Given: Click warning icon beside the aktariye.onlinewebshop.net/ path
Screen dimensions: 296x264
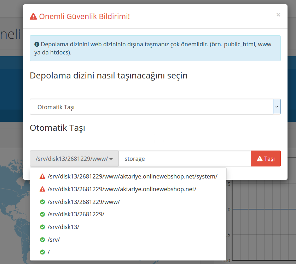Looking at the screenshot, I should tap(42, 189).
